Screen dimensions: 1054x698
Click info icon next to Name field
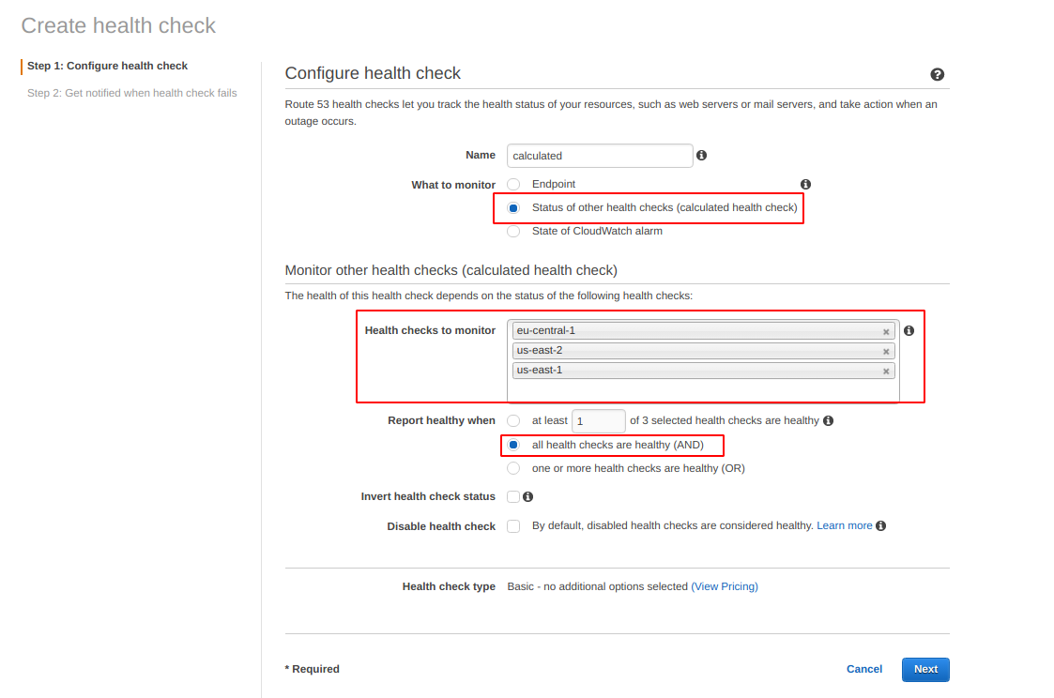click(x=701, y=156)
